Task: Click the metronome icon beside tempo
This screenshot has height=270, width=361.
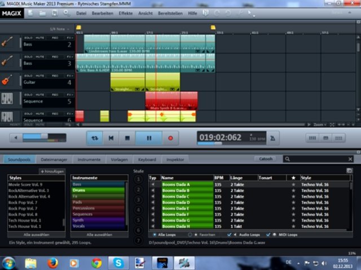Action: click(x=272, y=137)
